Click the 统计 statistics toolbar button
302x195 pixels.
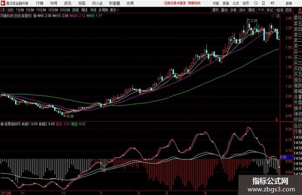point(242,10)
